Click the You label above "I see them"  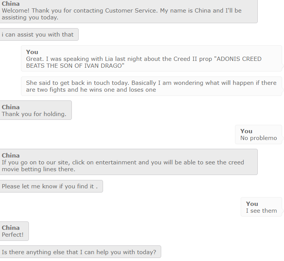point(252,204)
